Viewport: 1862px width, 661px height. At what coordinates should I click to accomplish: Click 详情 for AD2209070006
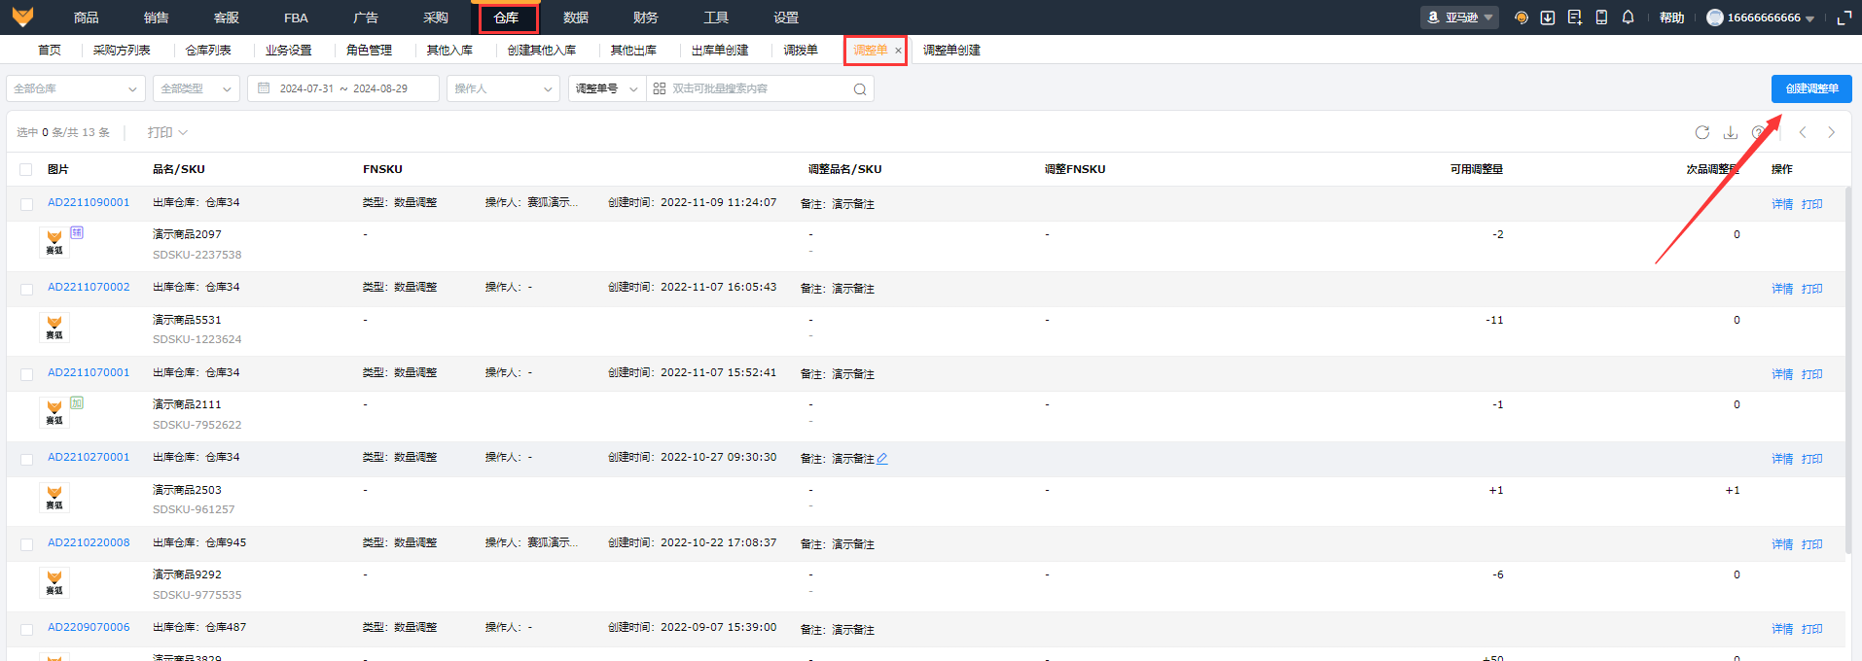(1782, 629)
